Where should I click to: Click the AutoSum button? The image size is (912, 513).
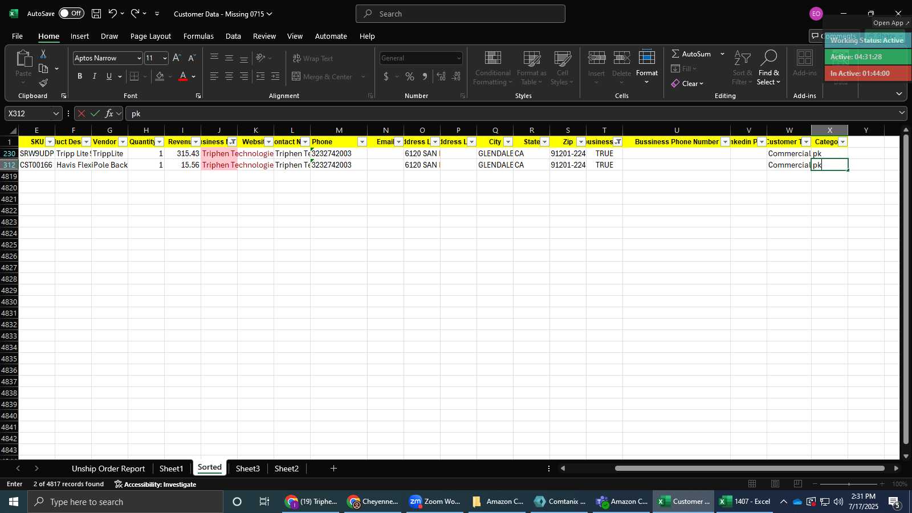(x=691, y=54)
